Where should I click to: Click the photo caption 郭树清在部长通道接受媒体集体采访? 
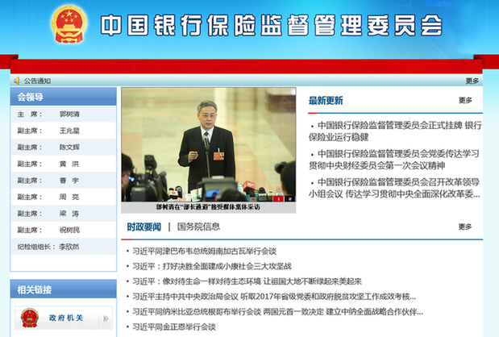tap(208, 207)
